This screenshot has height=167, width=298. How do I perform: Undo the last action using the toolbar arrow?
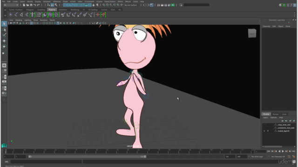(35, 5)
